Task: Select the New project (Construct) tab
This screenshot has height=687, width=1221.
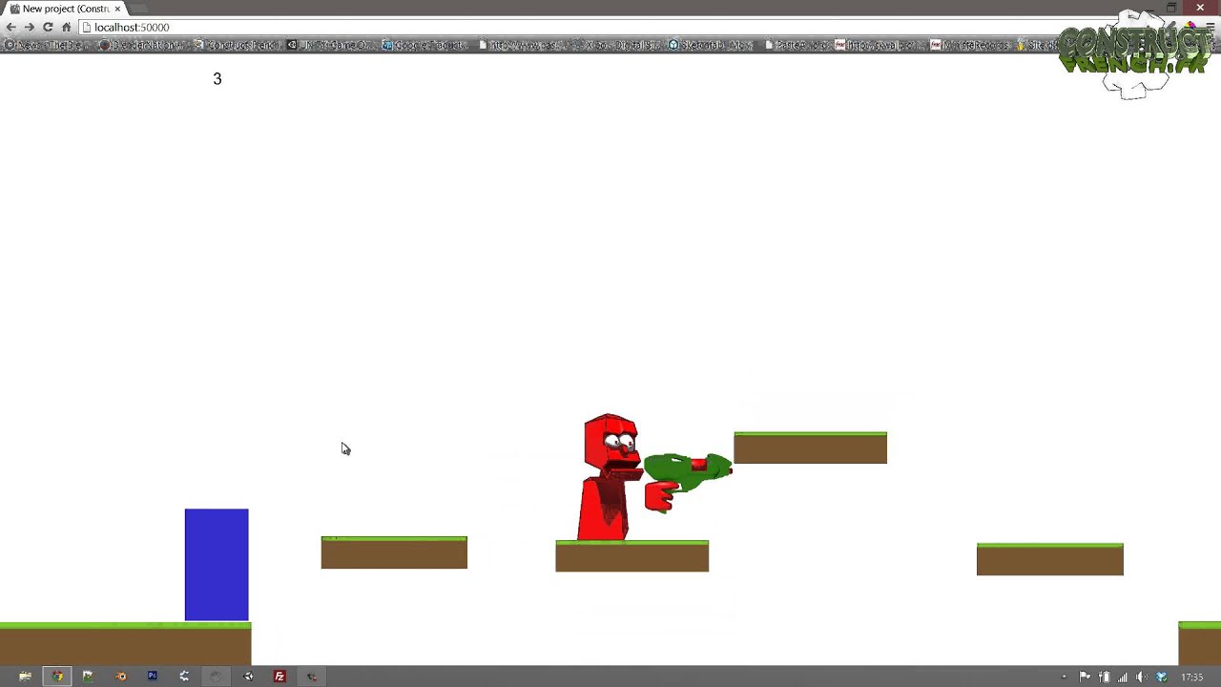Action: 65,9
